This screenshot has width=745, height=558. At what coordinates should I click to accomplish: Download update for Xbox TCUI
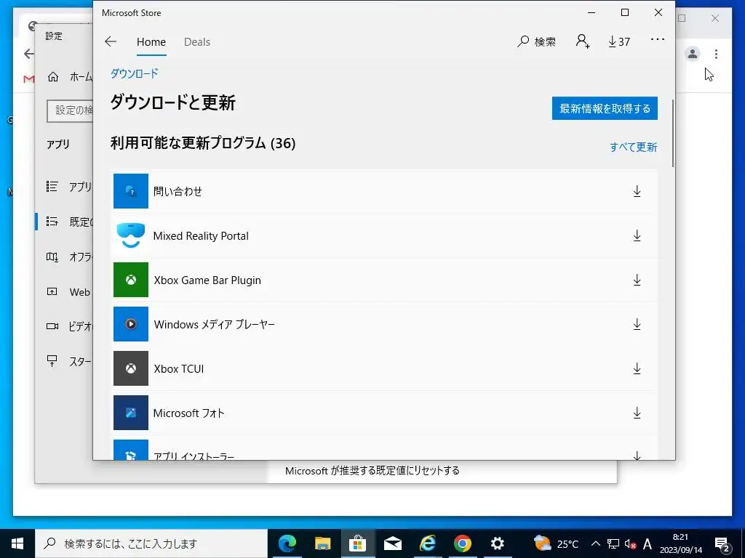(637, 368)
